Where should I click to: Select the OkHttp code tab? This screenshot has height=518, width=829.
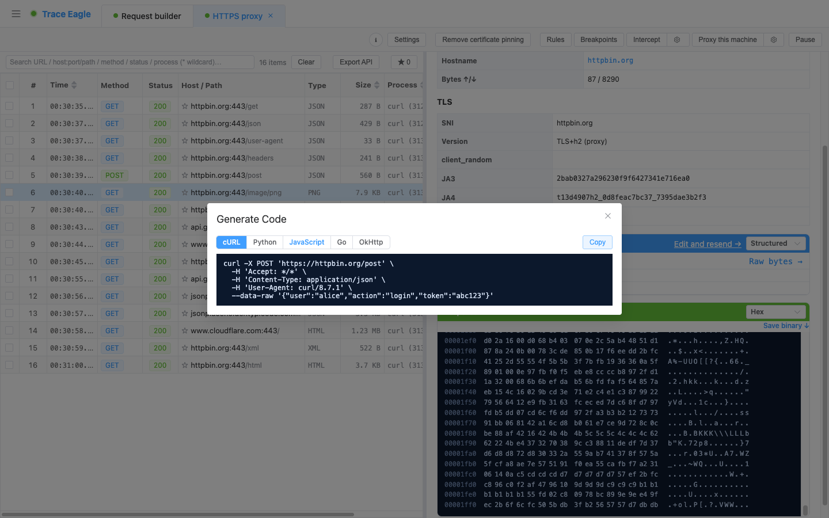tap(371, 242)
